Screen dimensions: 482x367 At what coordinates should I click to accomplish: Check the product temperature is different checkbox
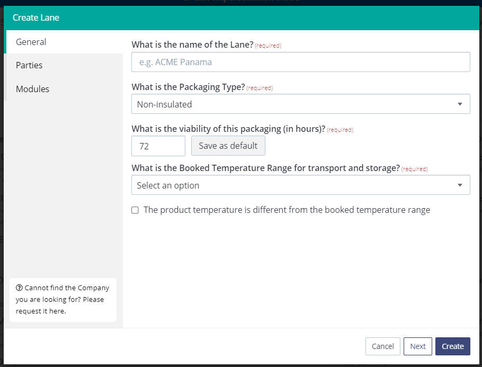pyautogui.click(x=135, y=210)
